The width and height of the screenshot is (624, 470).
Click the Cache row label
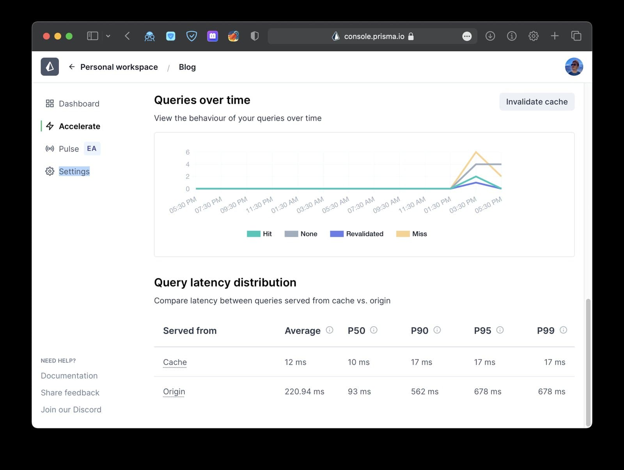[x=175, y=362]
